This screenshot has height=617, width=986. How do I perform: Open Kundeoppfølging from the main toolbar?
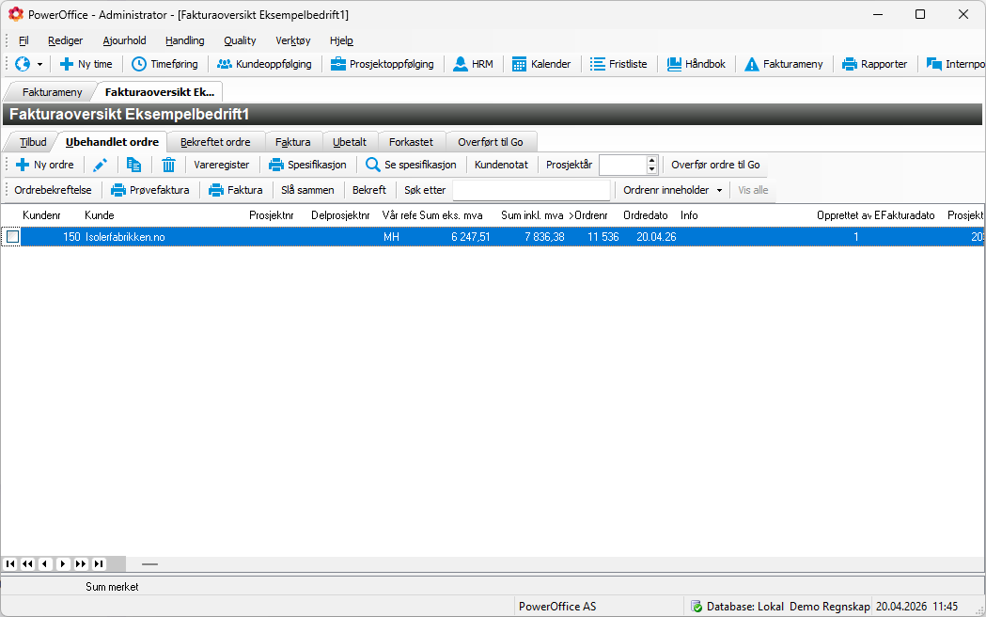pos(264,64)
